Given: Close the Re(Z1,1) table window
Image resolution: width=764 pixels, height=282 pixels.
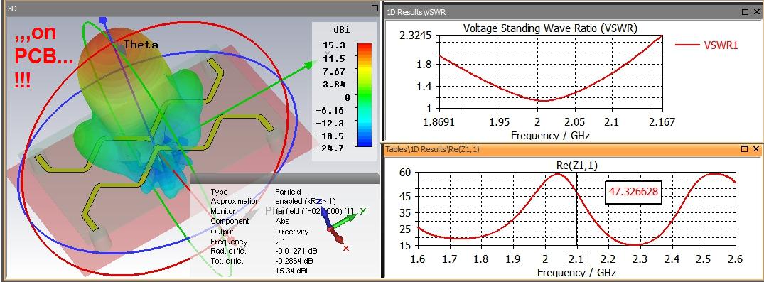Looking at the screenshot, I should 755,149.
